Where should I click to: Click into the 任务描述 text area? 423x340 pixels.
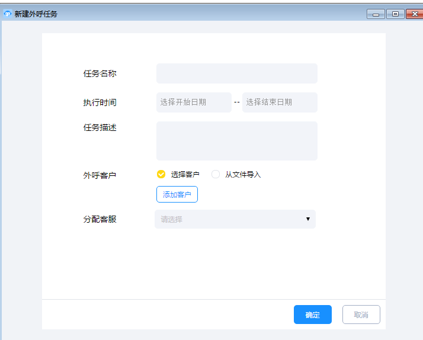pos(236,141)
